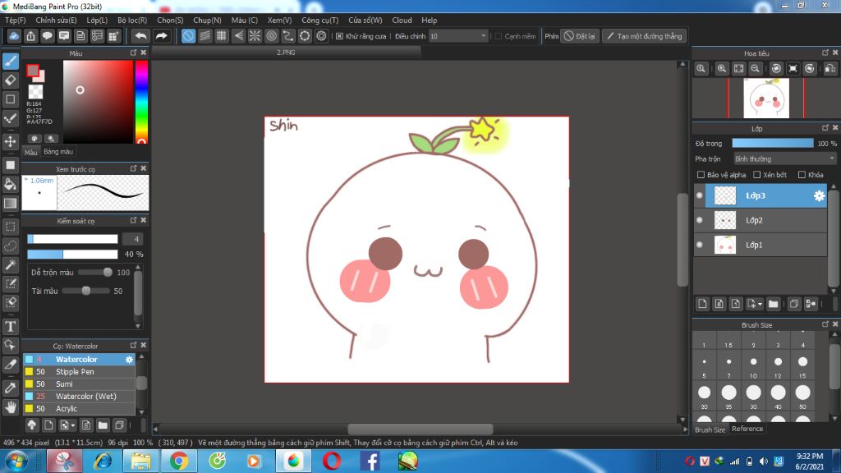The image size is (841, 473).
Task: Select the Gradient tool
Action: tap(11, 204)
